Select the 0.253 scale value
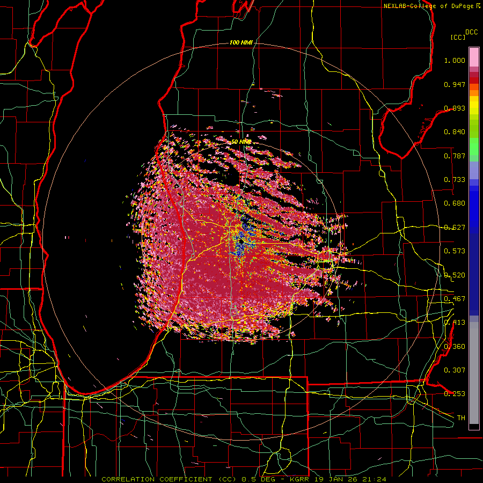This screenshot has height=483, width=483. click(x=455, y=394)
